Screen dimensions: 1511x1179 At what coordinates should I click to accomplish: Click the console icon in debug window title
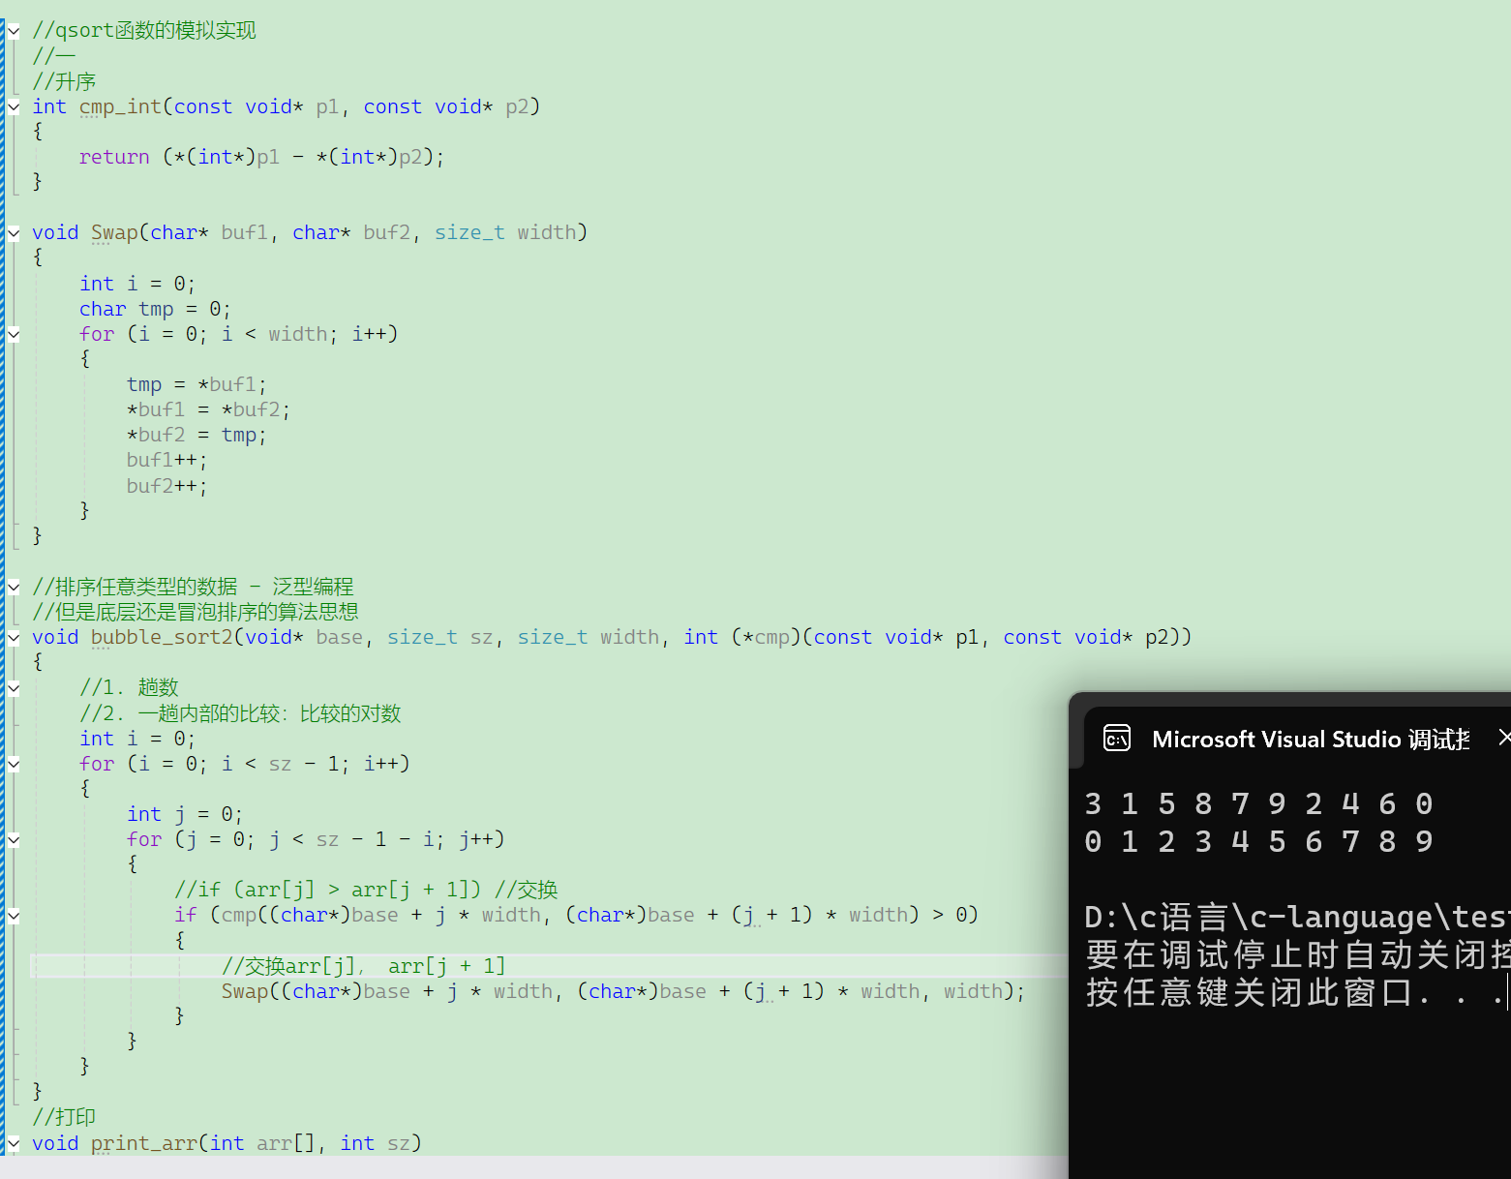pyautogui.click(x=1117, y=739)
